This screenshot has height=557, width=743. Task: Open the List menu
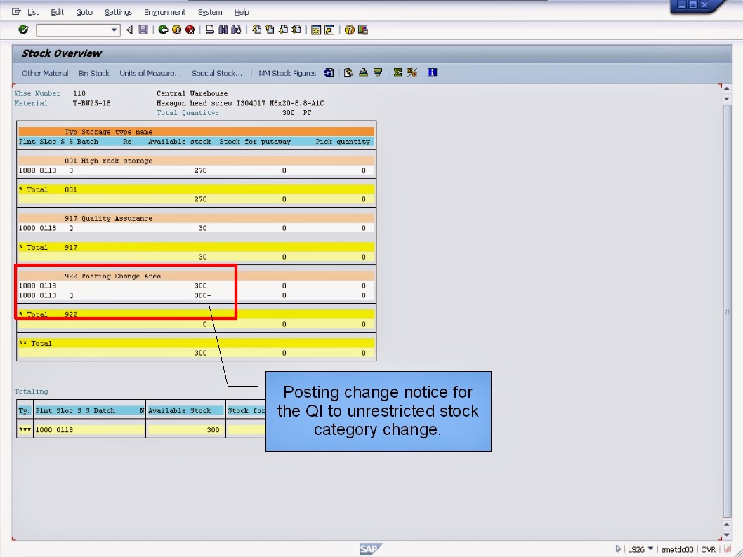(x=32, y=12)
